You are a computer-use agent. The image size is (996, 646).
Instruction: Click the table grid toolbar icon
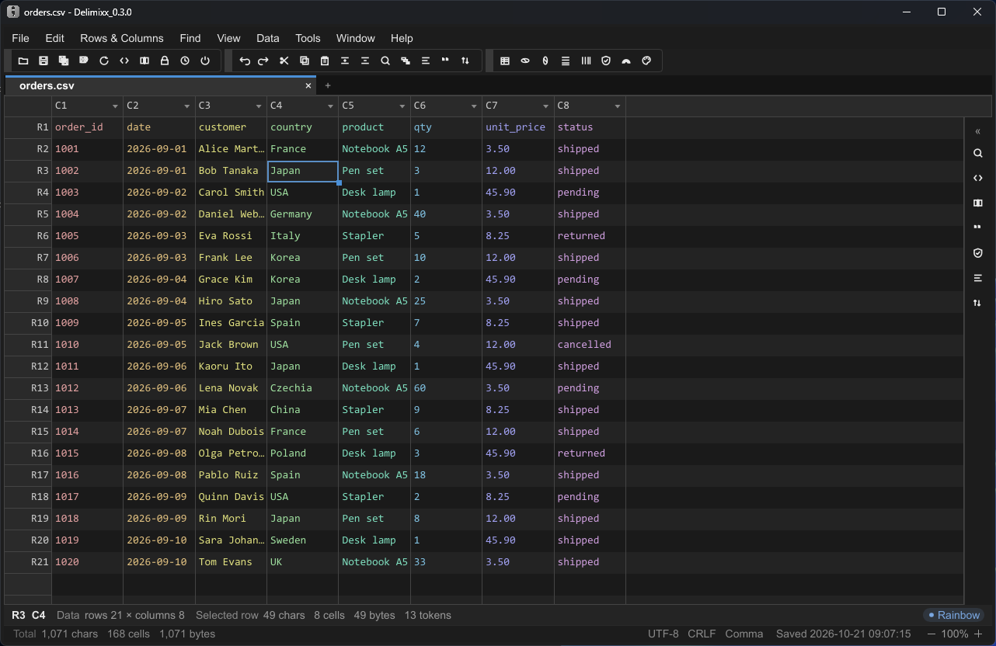click(505, 61)
